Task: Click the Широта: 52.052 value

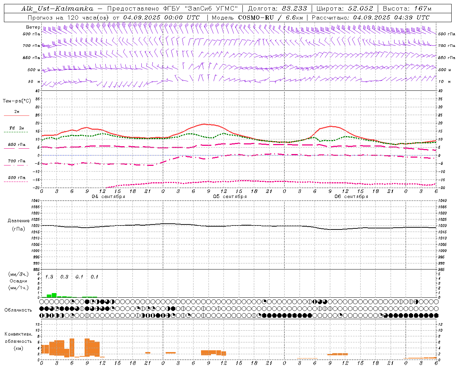Action: tap(345, 9)
